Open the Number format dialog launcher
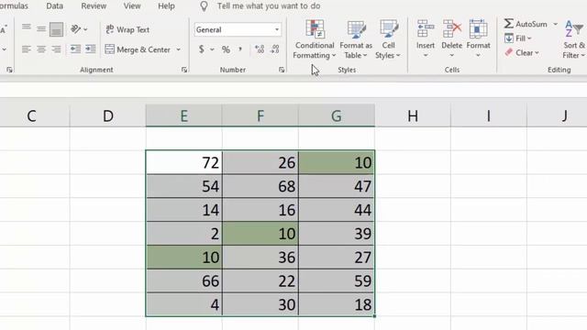This screenshot has width=587, height=330. (282, 70)
